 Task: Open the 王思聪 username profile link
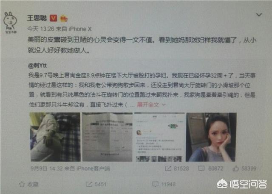37,18
